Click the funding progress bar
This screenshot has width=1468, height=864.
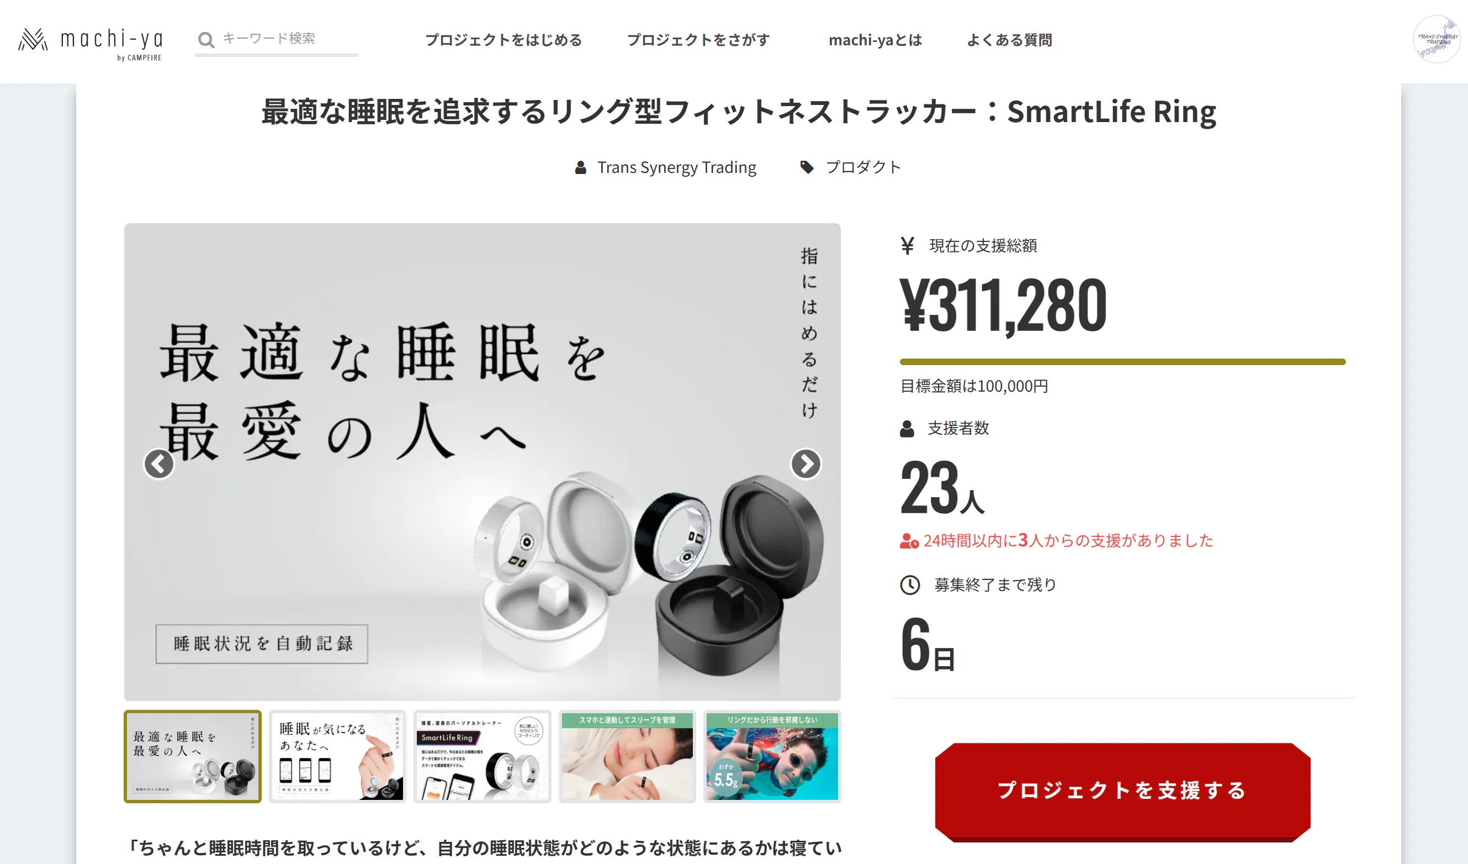pyautogui.click(x=1122, y=362)
